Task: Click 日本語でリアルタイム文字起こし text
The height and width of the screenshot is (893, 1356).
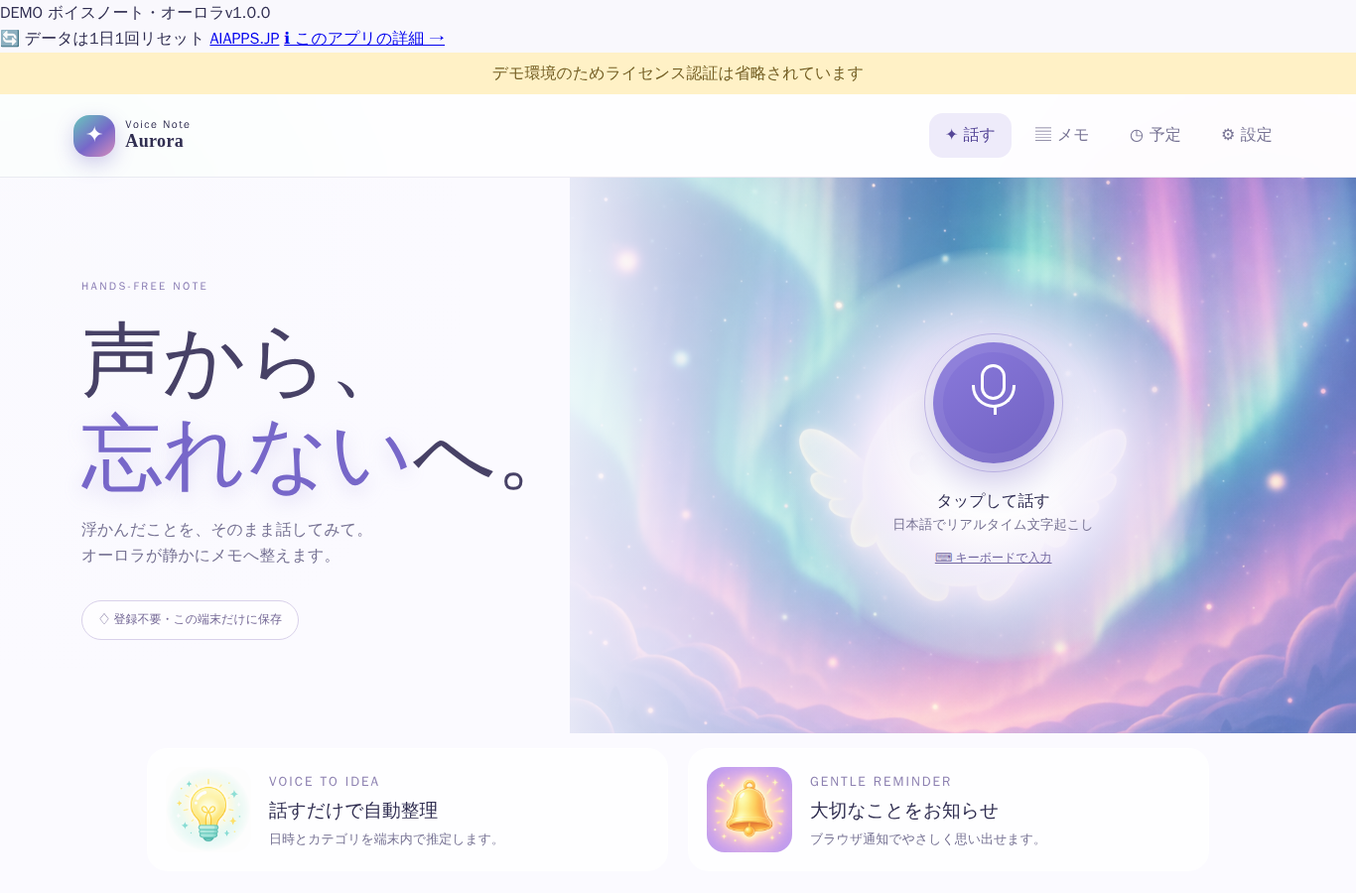Action: [x=993, y=525]
